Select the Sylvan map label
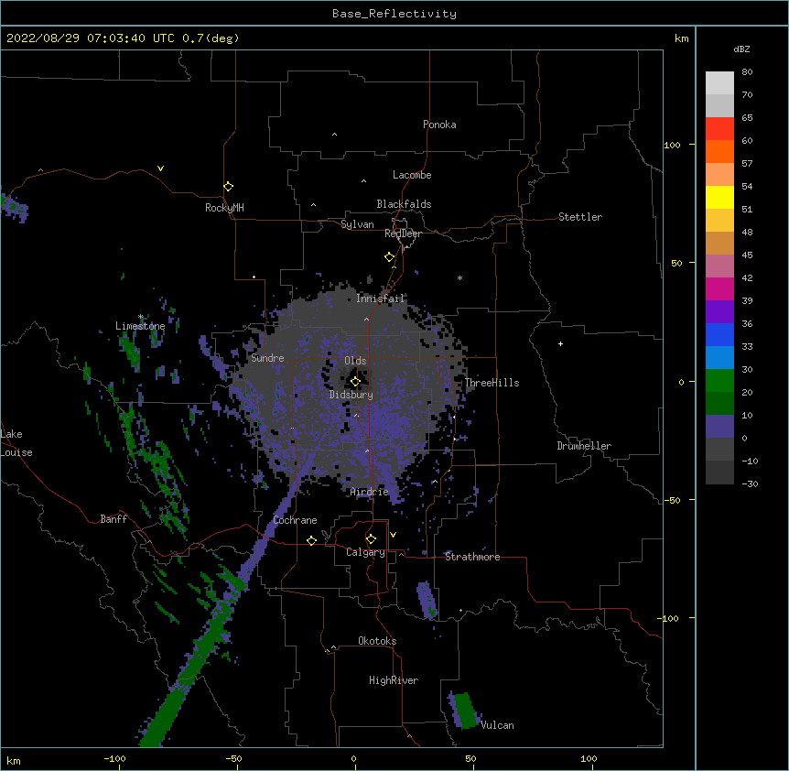This screenshot has width=789, height=771. click(357, 224)
